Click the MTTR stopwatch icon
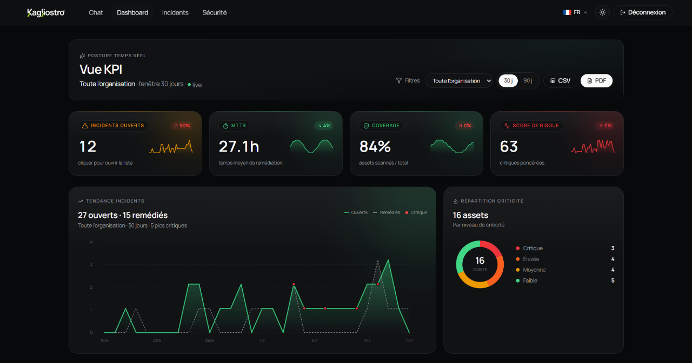 point(225,126)
